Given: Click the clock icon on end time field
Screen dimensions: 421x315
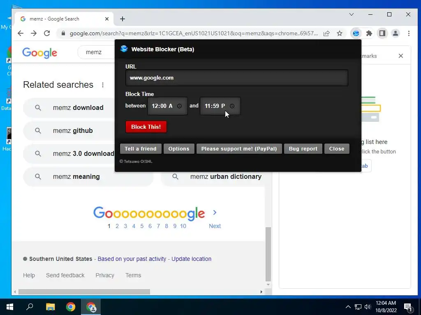Looking at the screenshot, I should [232, 106].
